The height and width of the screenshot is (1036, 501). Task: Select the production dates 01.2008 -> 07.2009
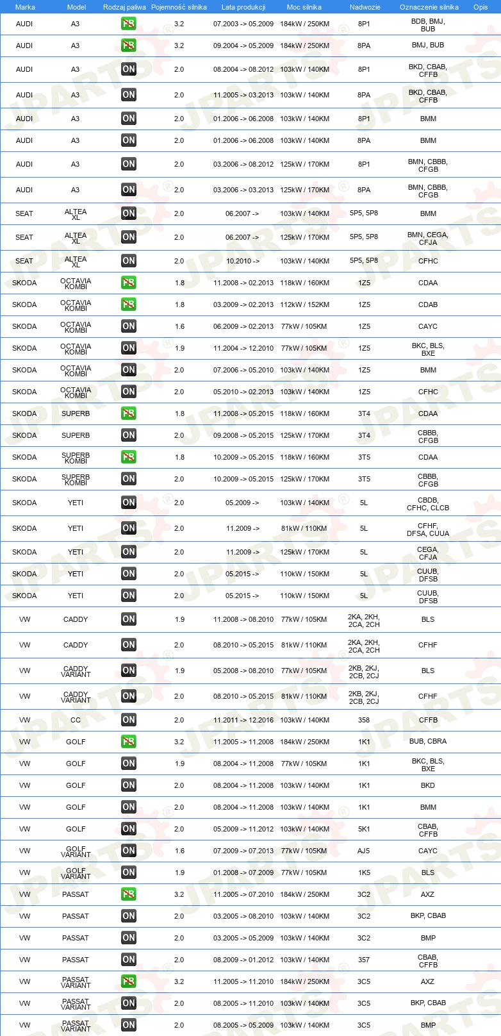243,873
